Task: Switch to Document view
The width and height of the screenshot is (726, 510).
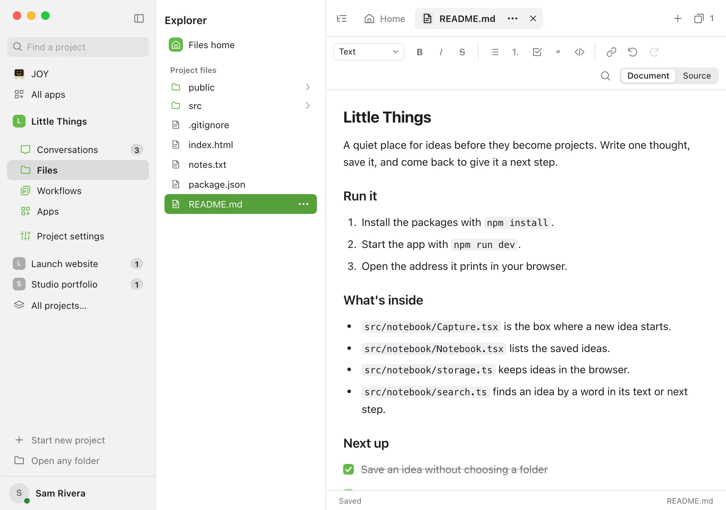Action: [x=648, y=76]
